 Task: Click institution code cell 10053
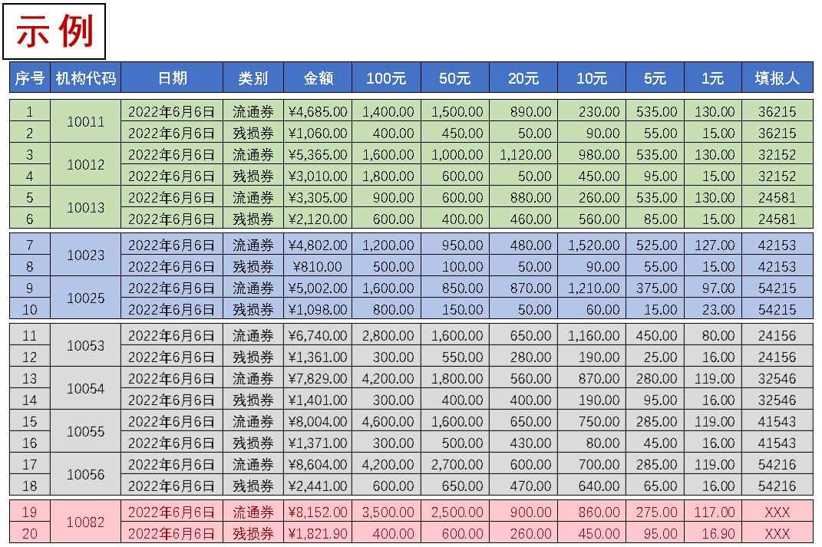pyautogui.click(x=86, y=346)
